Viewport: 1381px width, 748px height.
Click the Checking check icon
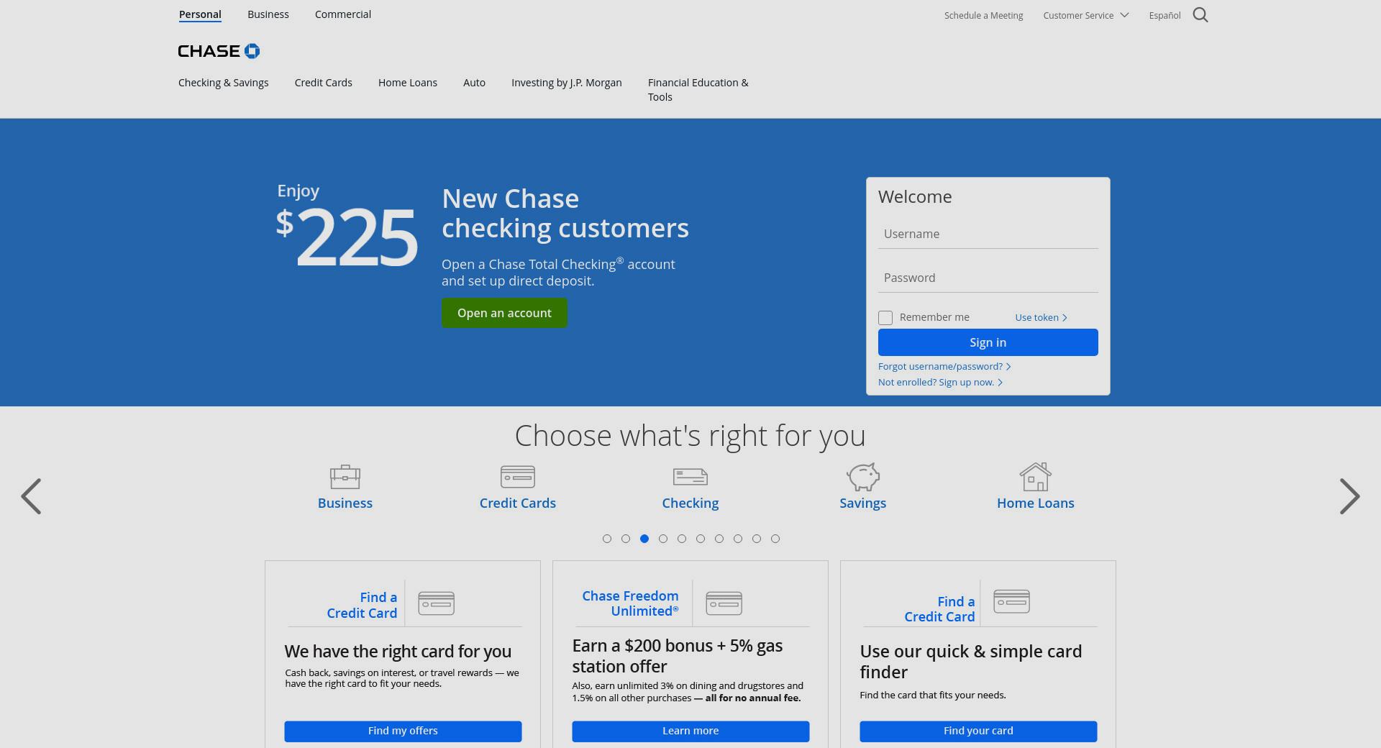click(x=690, y=477)
